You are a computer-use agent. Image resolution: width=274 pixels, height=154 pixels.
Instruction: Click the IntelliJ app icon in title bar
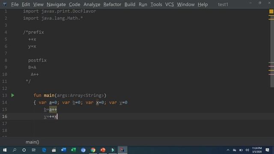[x=5, y=4]
